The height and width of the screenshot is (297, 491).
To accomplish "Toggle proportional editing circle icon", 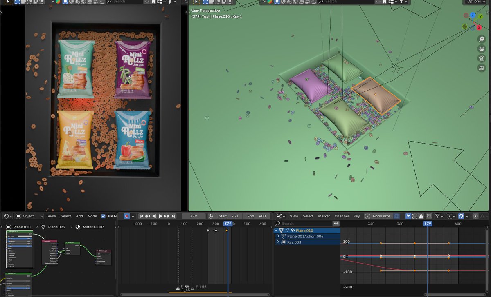I will [x=475, y=216].
